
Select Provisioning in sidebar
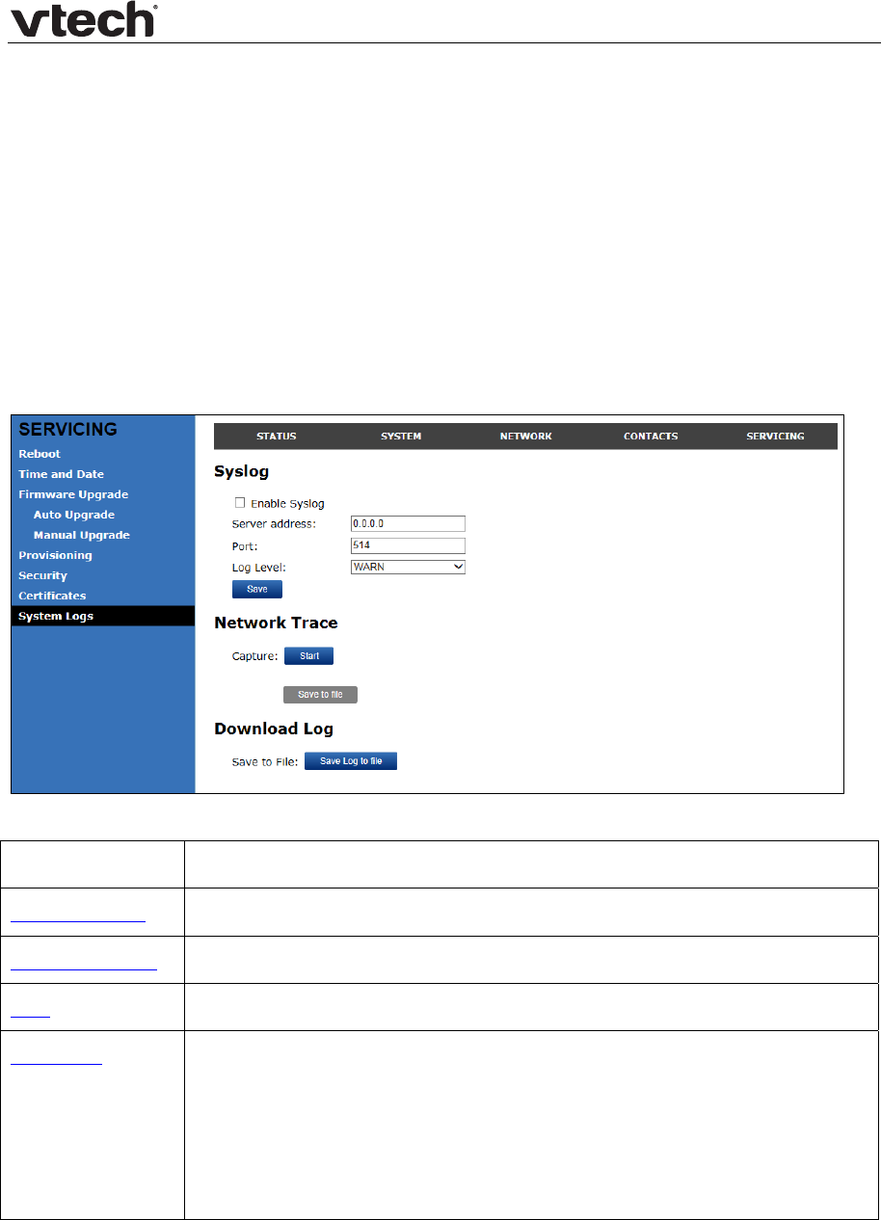[x=56, y=555]
